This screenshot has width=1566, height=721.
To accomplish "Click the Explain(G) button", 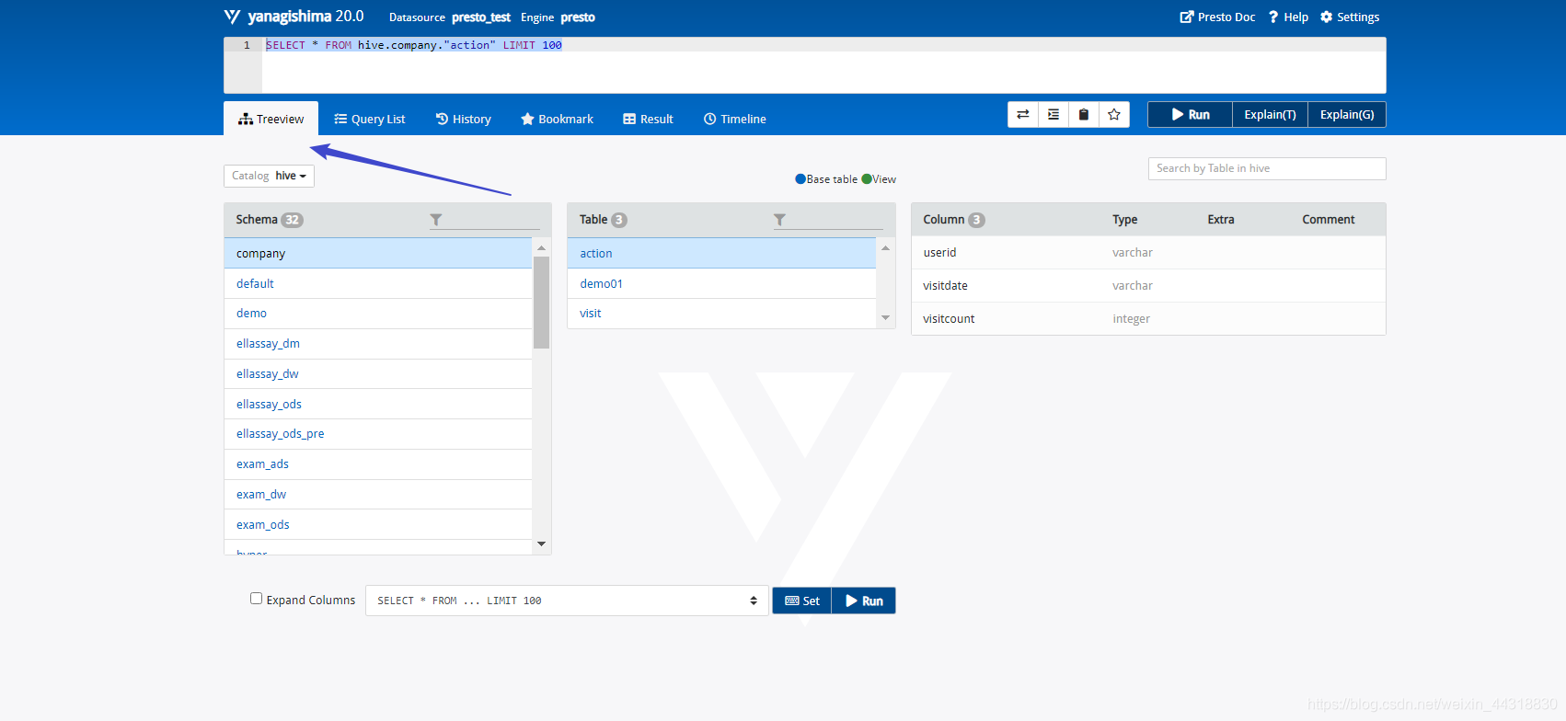I will tap(1347, 114).
